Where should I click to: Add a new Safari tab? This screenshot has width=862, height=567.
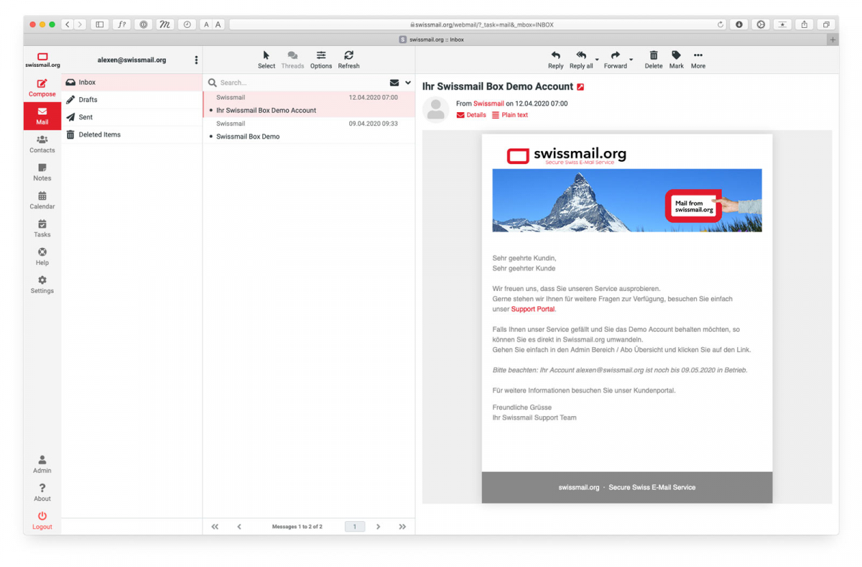[x=833, y=40]
